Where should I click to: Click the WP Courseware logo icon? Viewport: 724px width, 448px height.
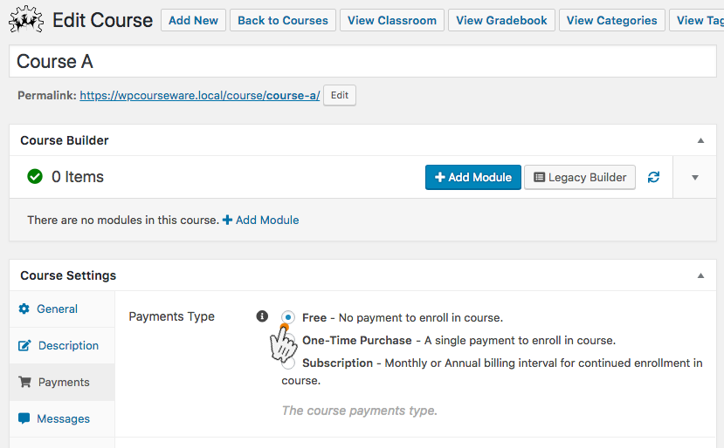(26, 20)
